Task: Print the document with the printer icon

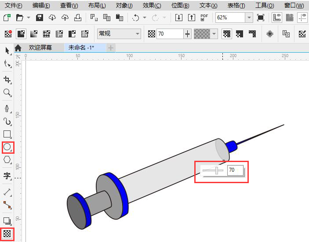Action: [78, 18]
